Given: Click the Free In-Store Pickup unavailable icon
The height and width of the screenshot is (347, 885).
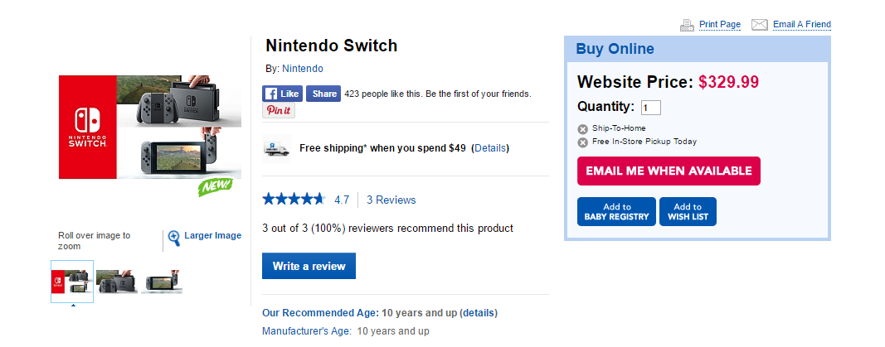Looking at the screenshot, I should point(583,142).
